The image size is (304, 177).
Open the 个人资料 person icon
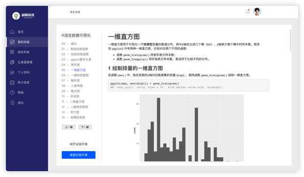tap(12, 72)
